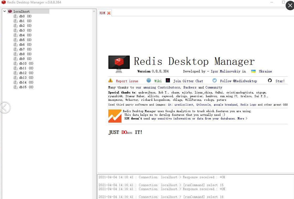Select db4 (0) in the tree
Viewport: 294px width, 199px height.
pos(25,35)
